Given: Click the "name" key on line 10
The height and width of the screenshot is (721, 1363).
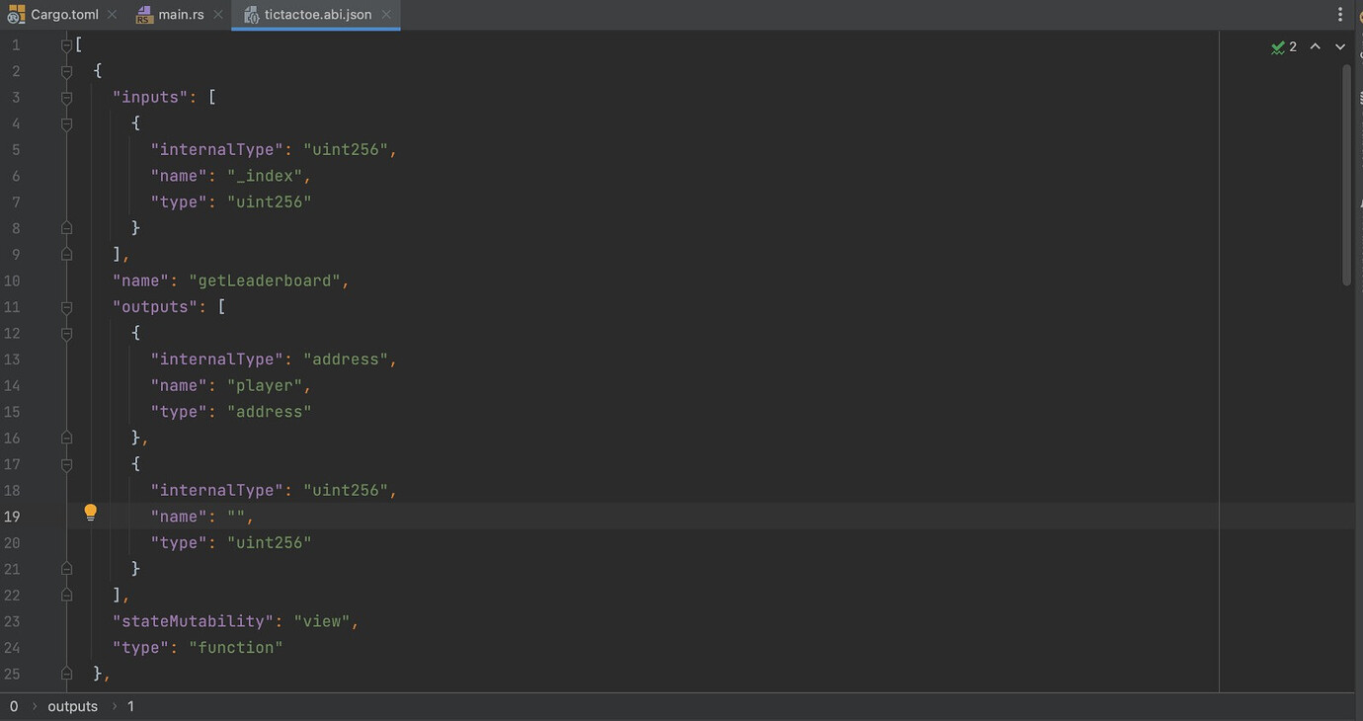Looking at the screenshot, I should [x=140, y=280].
